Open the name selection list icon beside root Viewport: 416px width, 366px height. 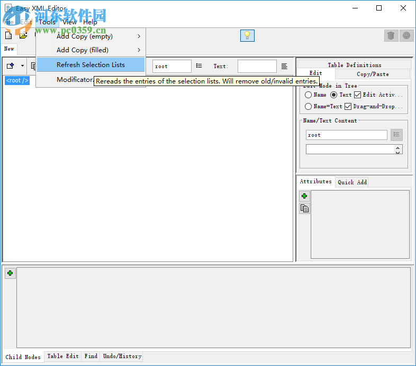pos(199,65)
